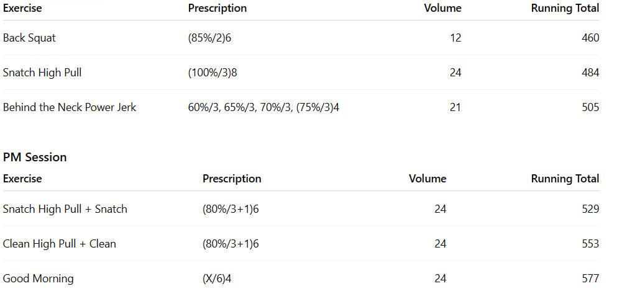Click the (100%/3)8 prescription cell
This screenshot has height=299, width=617.
(x=213, y=73)
